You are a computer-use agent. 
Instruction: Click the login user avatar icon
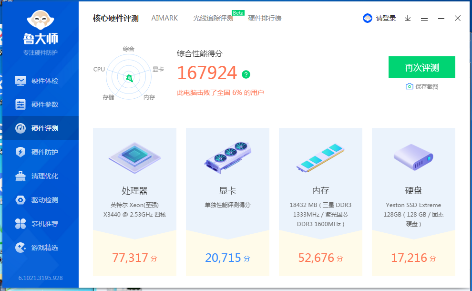pyautogui.click(x=367, y=19)
